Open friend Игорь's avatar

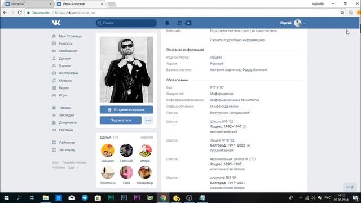tap(145, 151)
